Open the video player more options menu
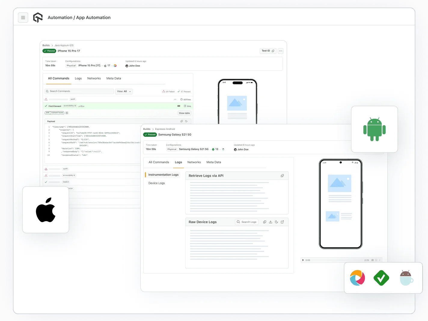The image size is (428, 321). point(380,260)
